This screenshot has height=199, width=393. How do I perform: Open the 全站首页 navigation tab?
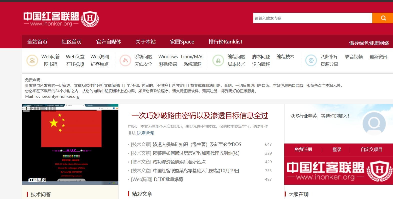pyautogui.click(x=37, y=42)
